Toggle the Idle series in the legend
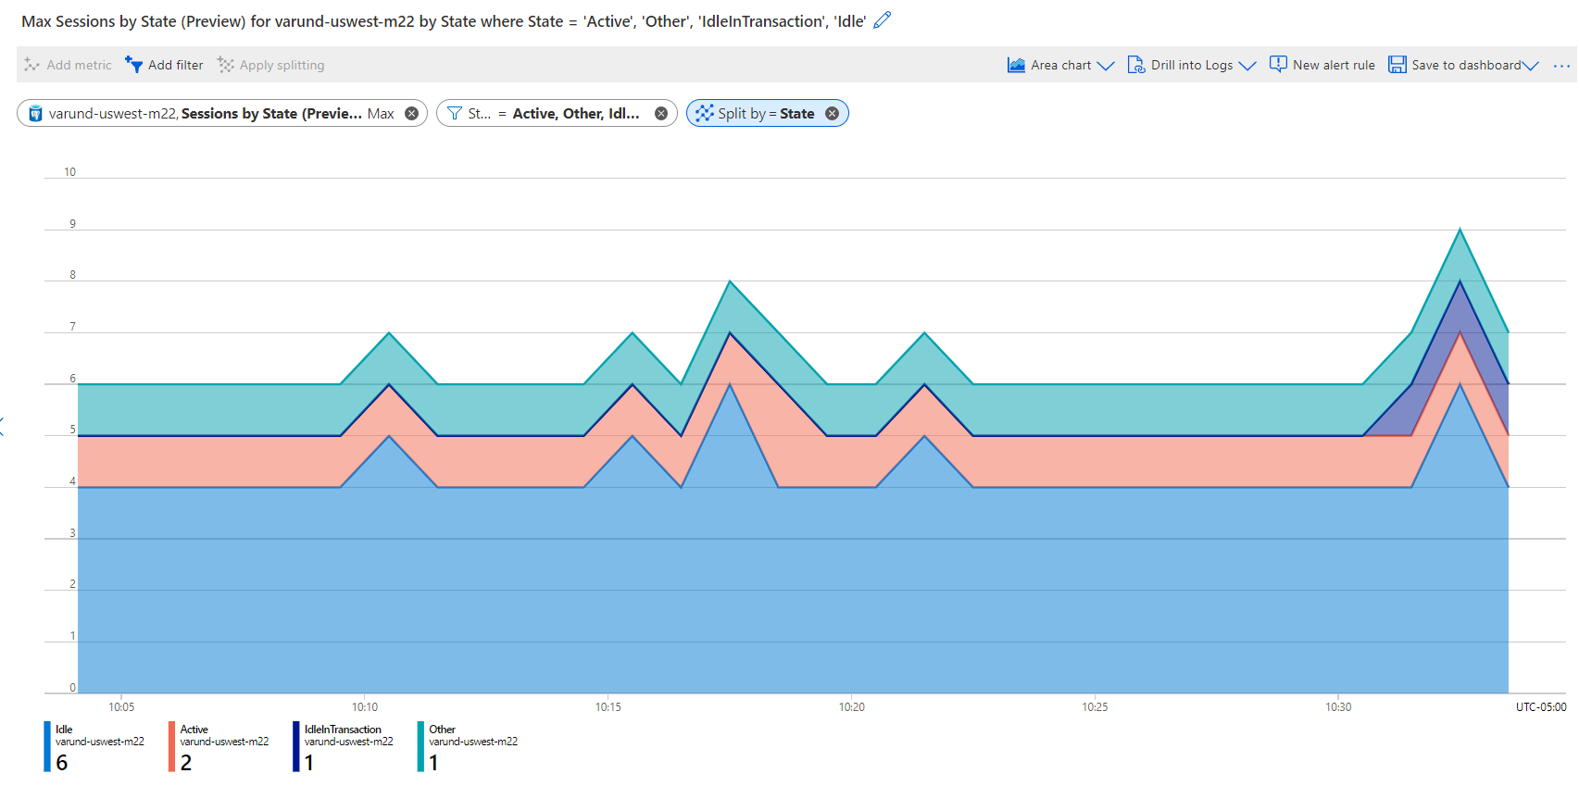 point(93,745)
